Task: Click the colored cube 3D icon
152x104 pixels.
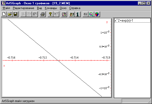Action: pyautogui.click(x=97, y=14)
